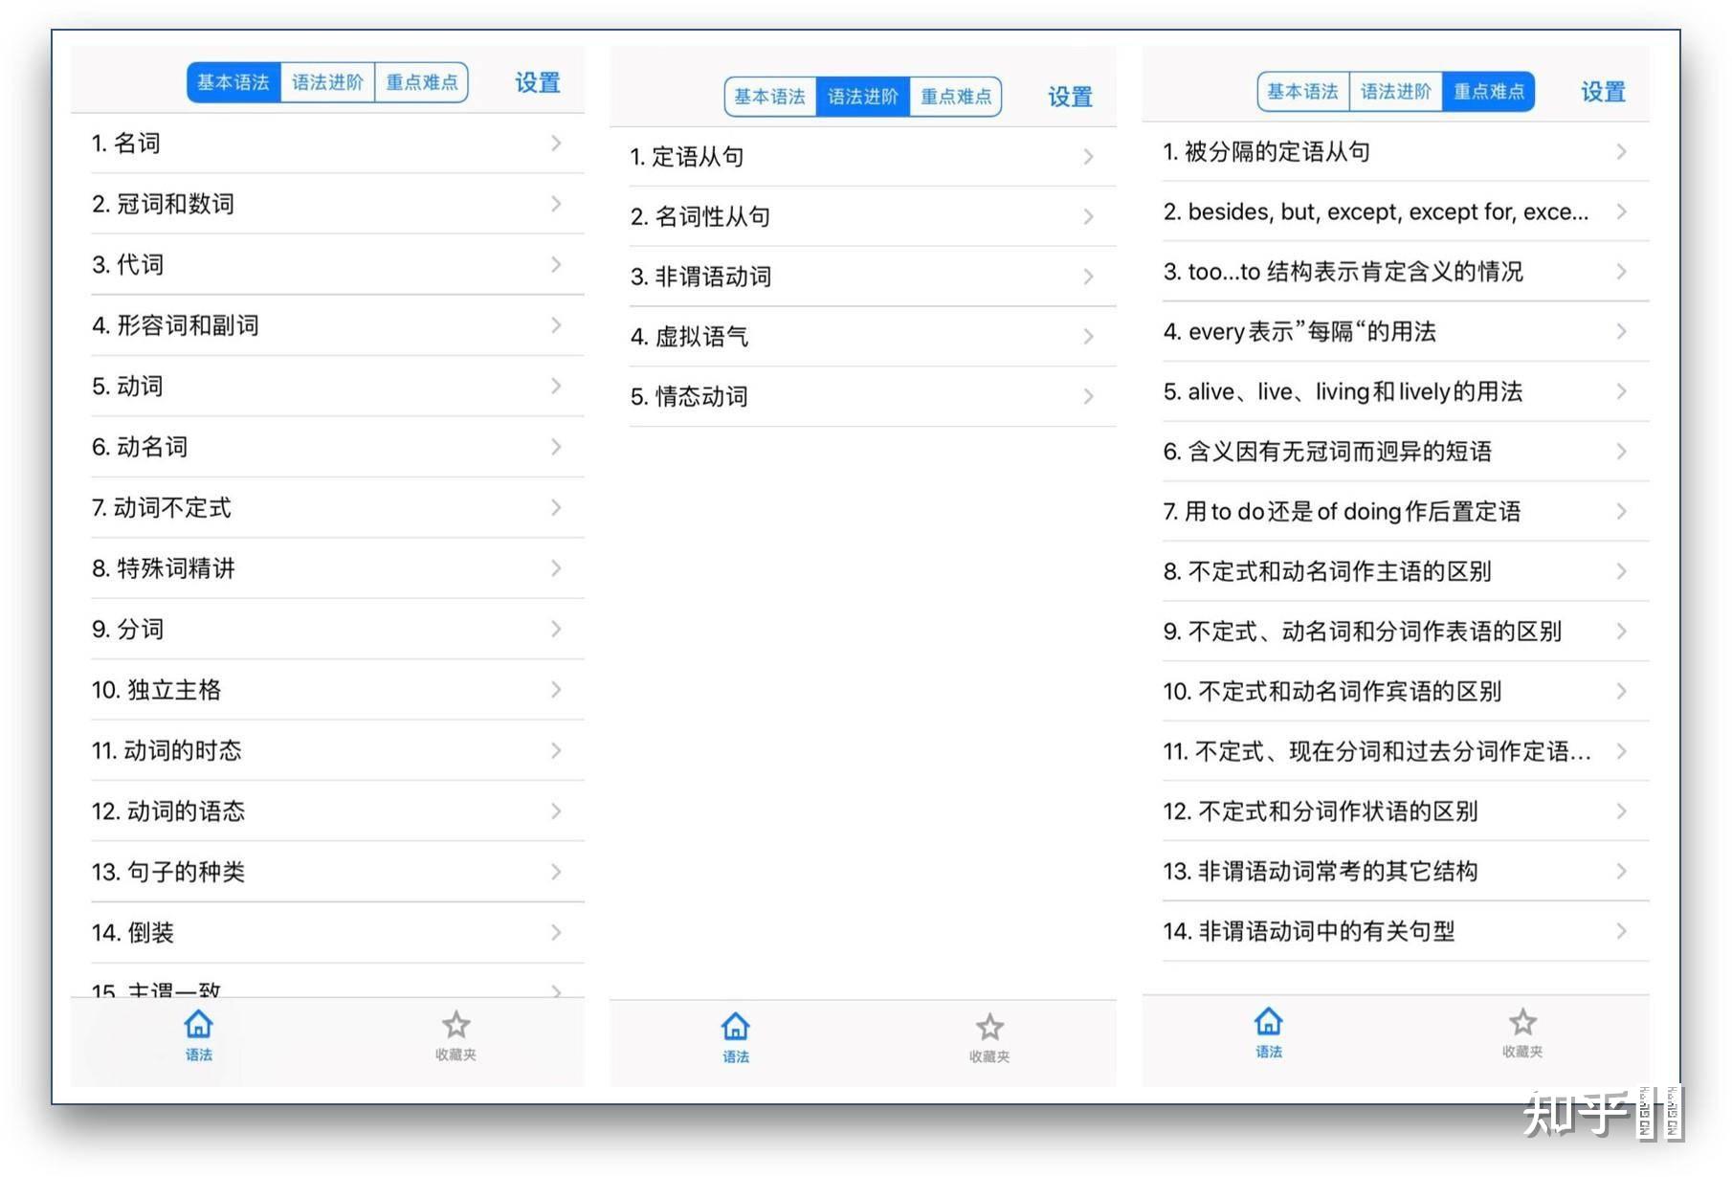Open 设置 in the right screen

1603,92
